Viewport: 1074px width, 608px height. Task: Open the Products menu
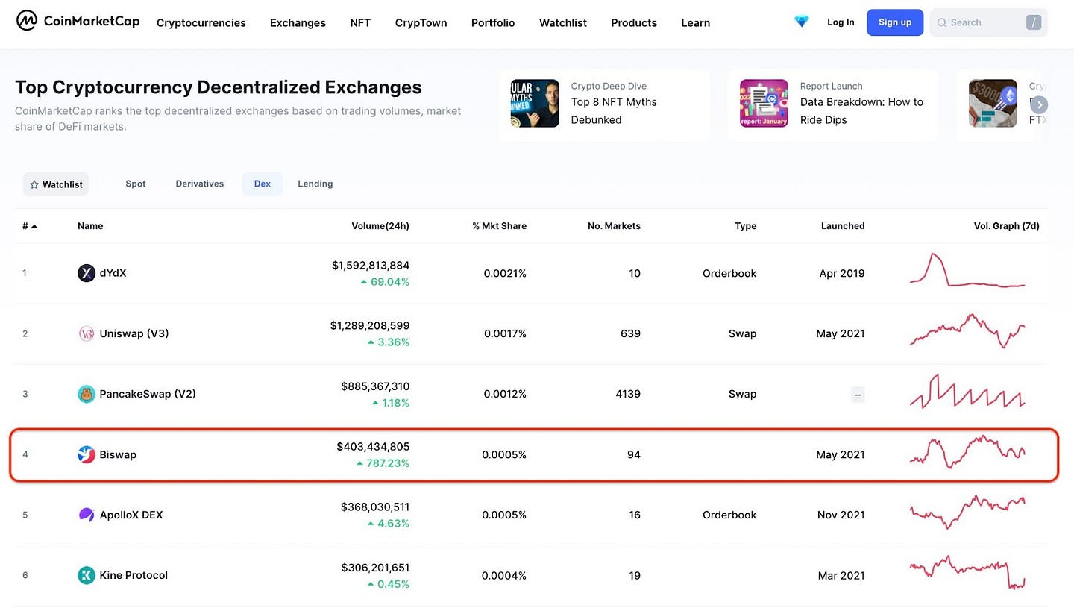click(x=634, y=22)
